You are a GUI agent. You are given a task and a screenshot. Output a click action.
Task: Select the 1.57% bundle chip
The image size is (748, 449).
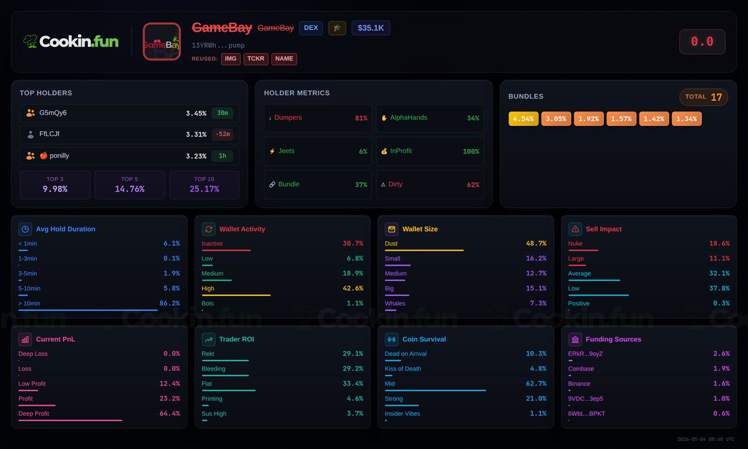click(x=621, y=118)
